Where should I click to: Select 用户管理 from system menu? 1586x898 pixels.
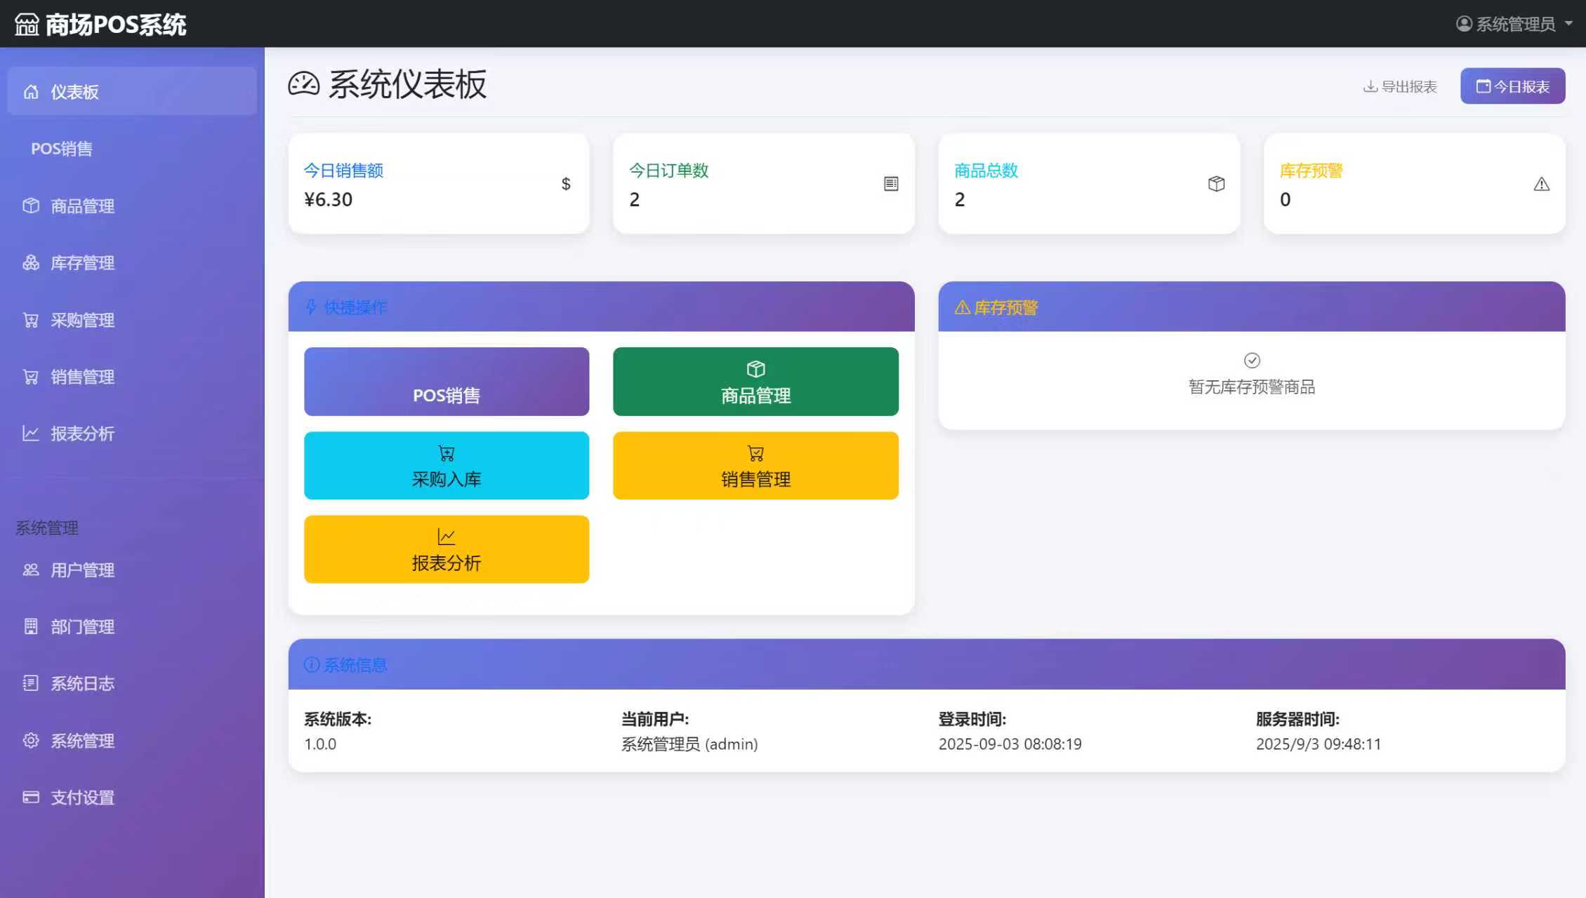tap(82, 570)
